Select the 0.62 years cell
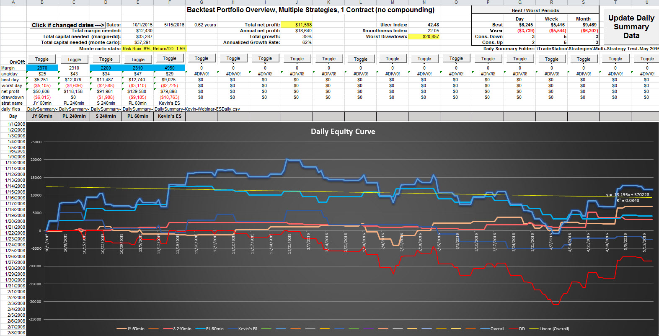The width and height of the screenshot is (659, 336). coord(205,25)
